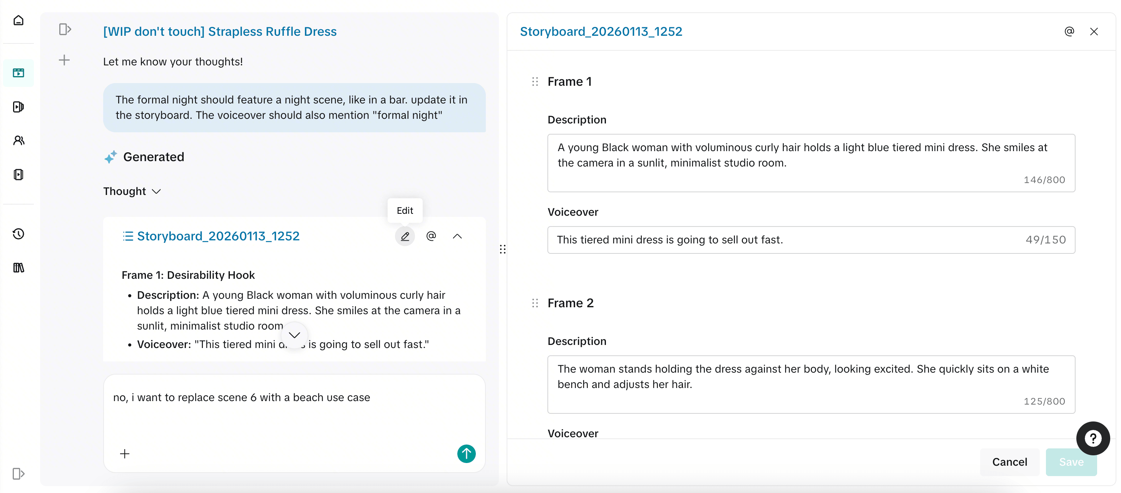Click the Save button
This screenshot has height=493, width=1121.
click(1071, 462)
